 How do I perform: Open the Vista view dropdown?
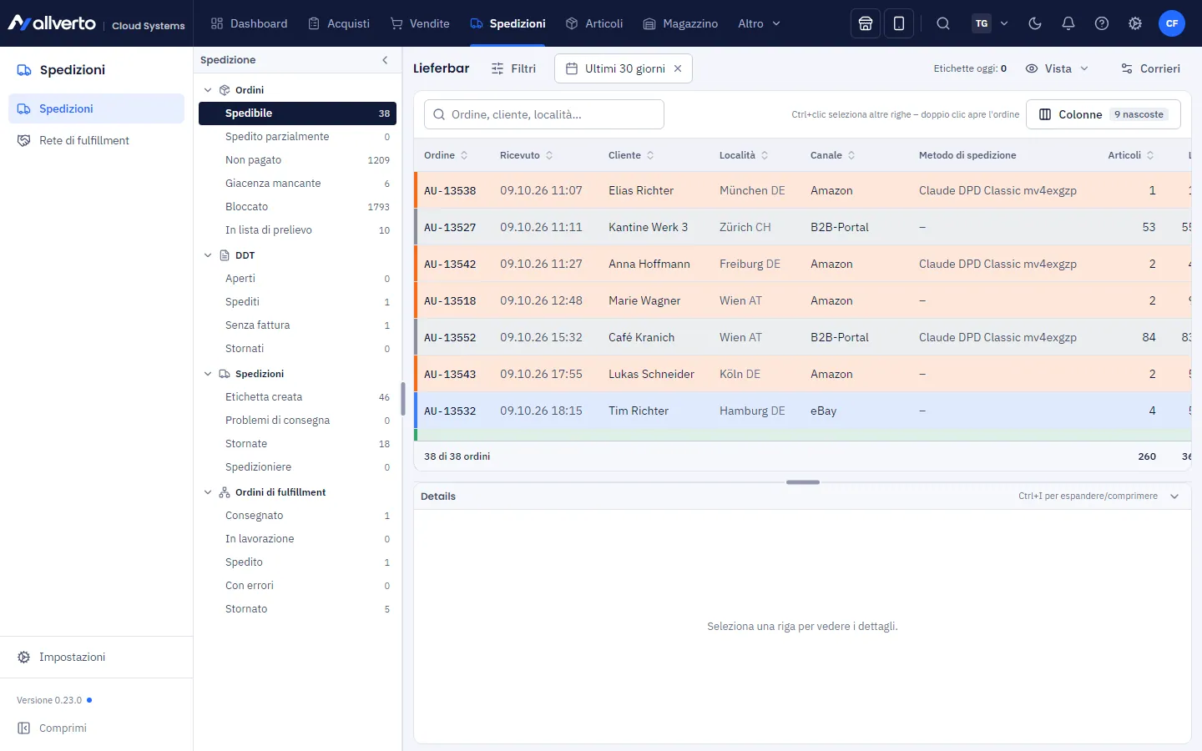[1057, 68]
